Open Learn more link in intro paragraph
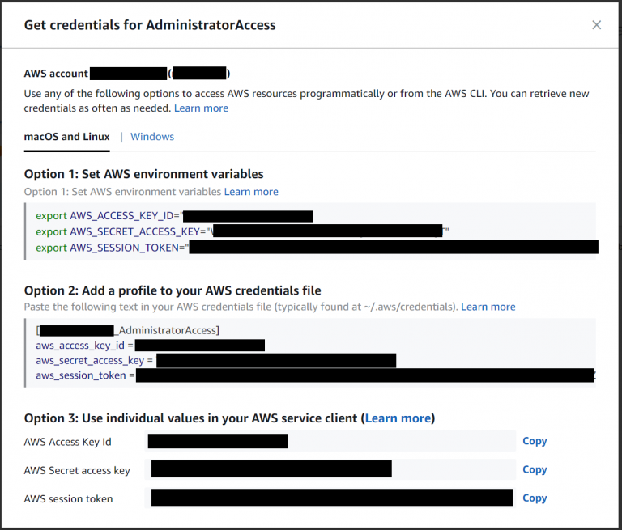The height and width of the screenshot is (530, 622). pos(201,108)
